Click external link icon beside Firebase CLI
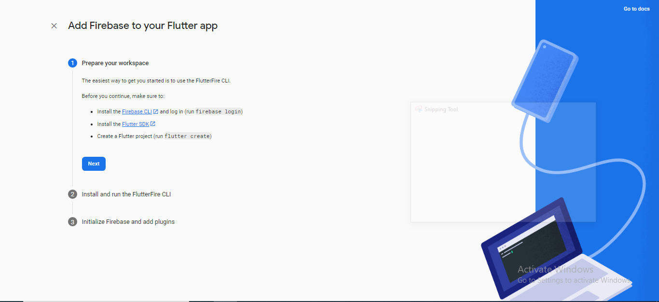 pyautogui.click(x=155, y=111)
